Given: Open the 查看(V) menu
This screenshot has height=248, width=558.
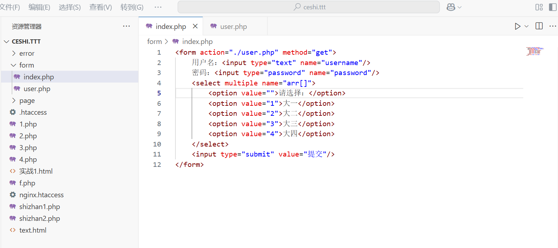Looking at the screenshot, I should tap(100, 7).
